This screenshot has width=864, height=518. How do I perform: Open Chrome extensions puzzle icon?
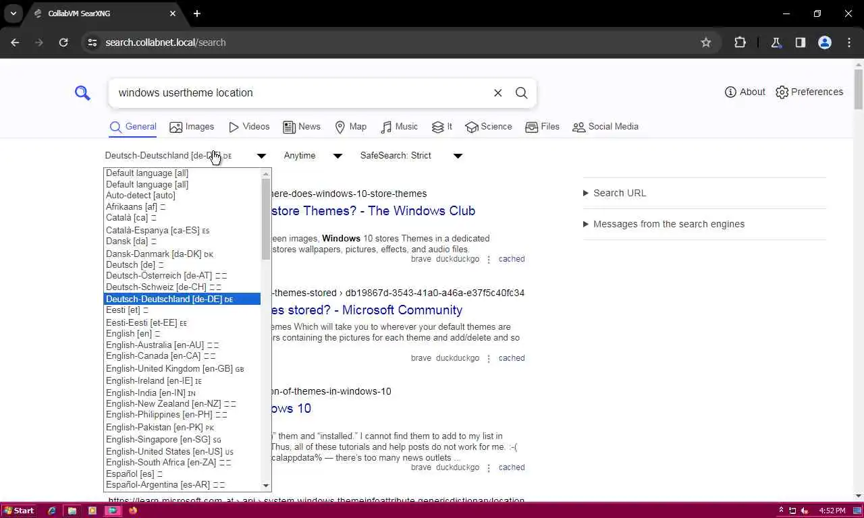tap(740, 42)
